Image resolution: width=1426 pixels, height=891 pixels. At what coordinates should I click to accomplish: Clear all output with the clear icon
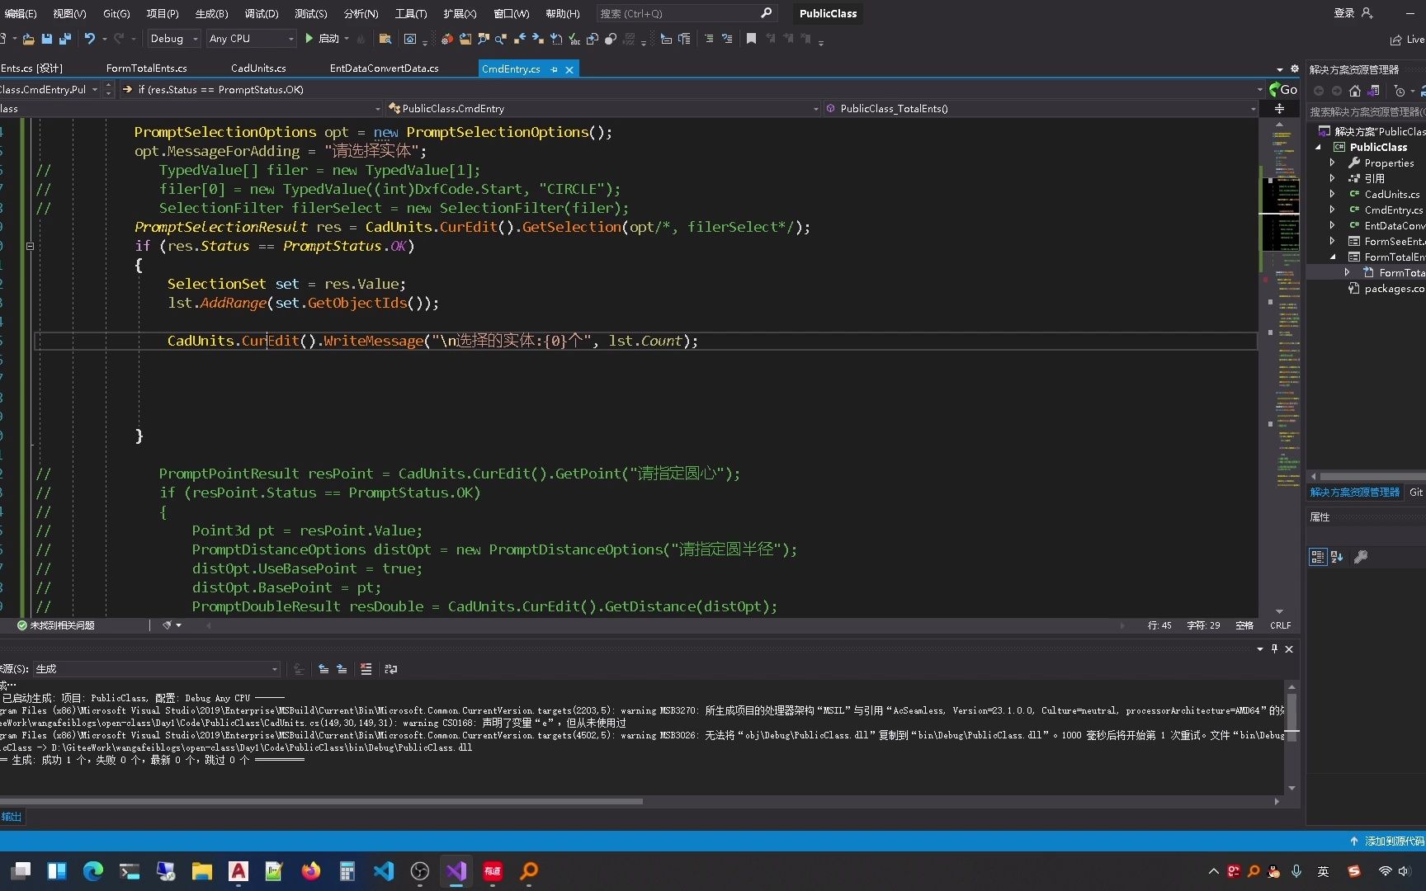click(x=366, y=669)
